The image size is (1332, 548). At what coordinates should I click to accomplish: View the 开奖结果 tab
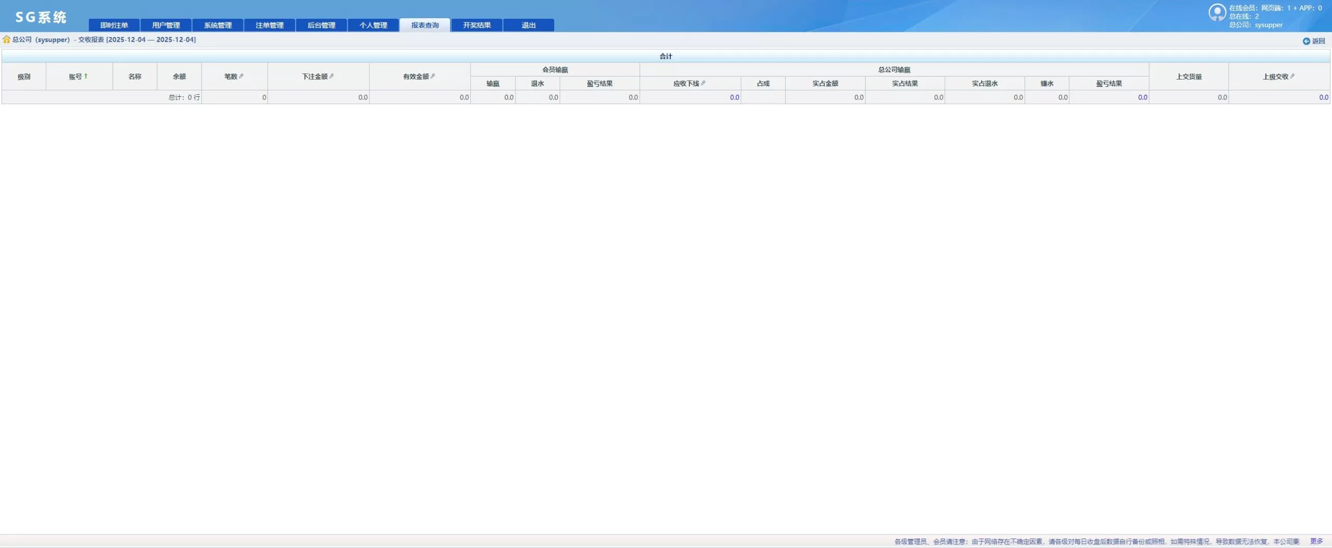pyautogui.click(x=477, y=25)
